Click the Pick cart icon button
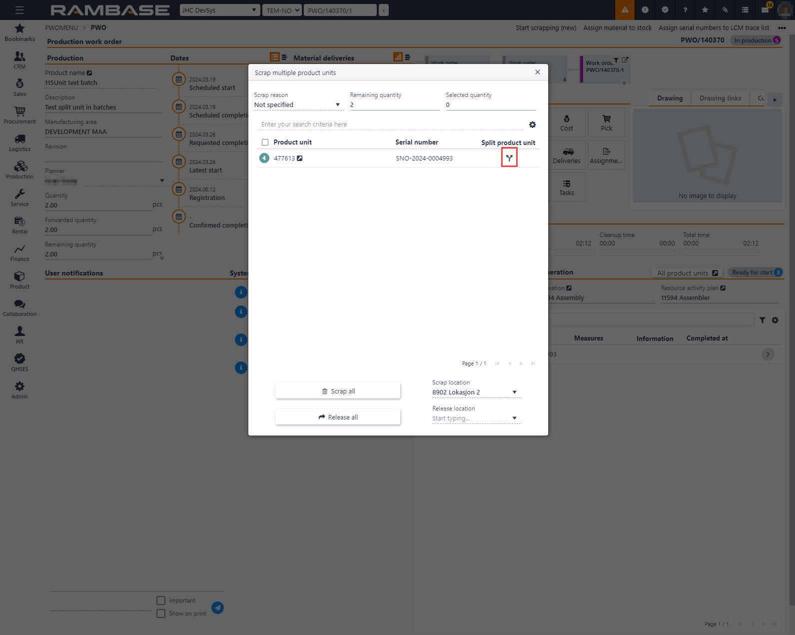Screen dimensions: 795x635 click(x=607, y=123)
